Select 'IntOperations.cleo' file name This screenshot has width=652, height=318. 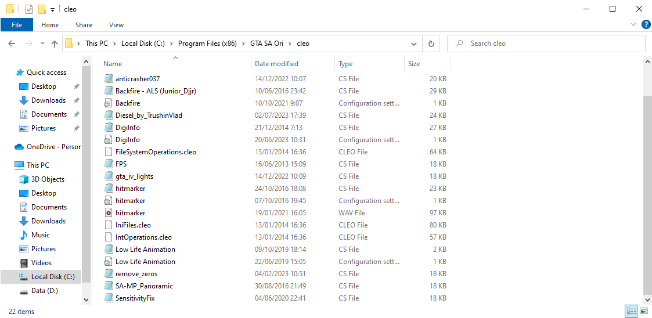(x=143, y=237)
